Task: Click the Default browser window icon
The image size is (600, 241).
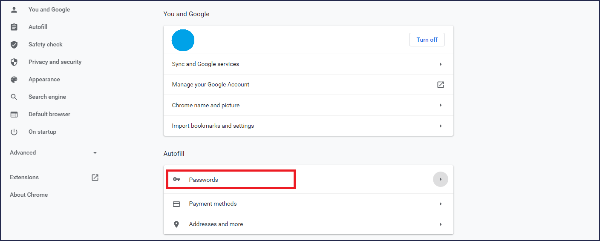Action: 14,114
